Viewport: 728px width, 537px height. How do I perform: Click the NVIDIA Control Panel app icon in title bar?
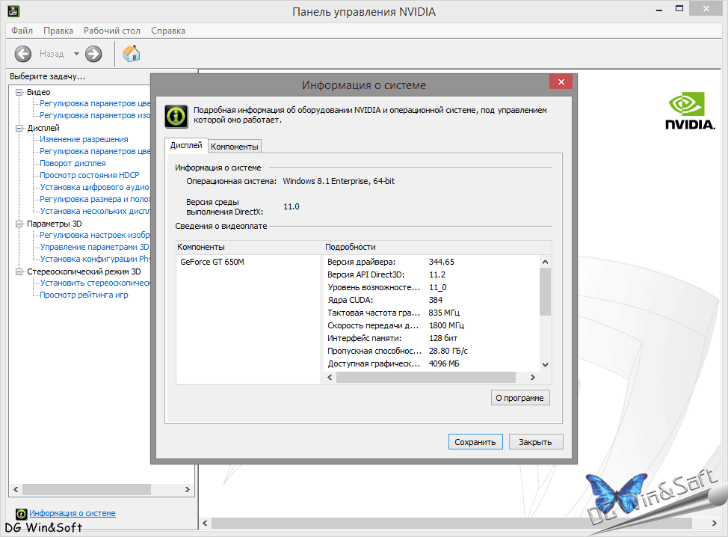pyautogui.click(x=13, y=10)
